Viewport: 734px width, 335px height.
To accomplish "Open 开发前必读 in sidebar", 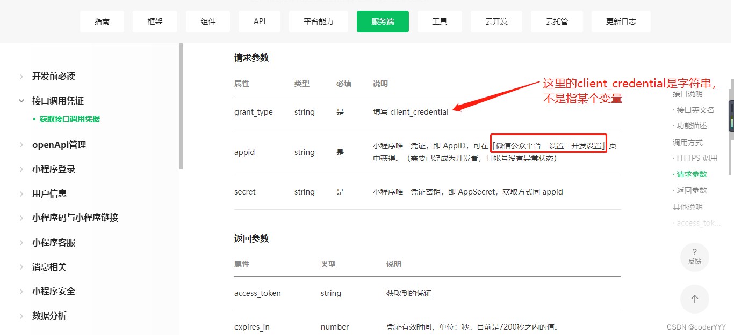I will point(54,76).
